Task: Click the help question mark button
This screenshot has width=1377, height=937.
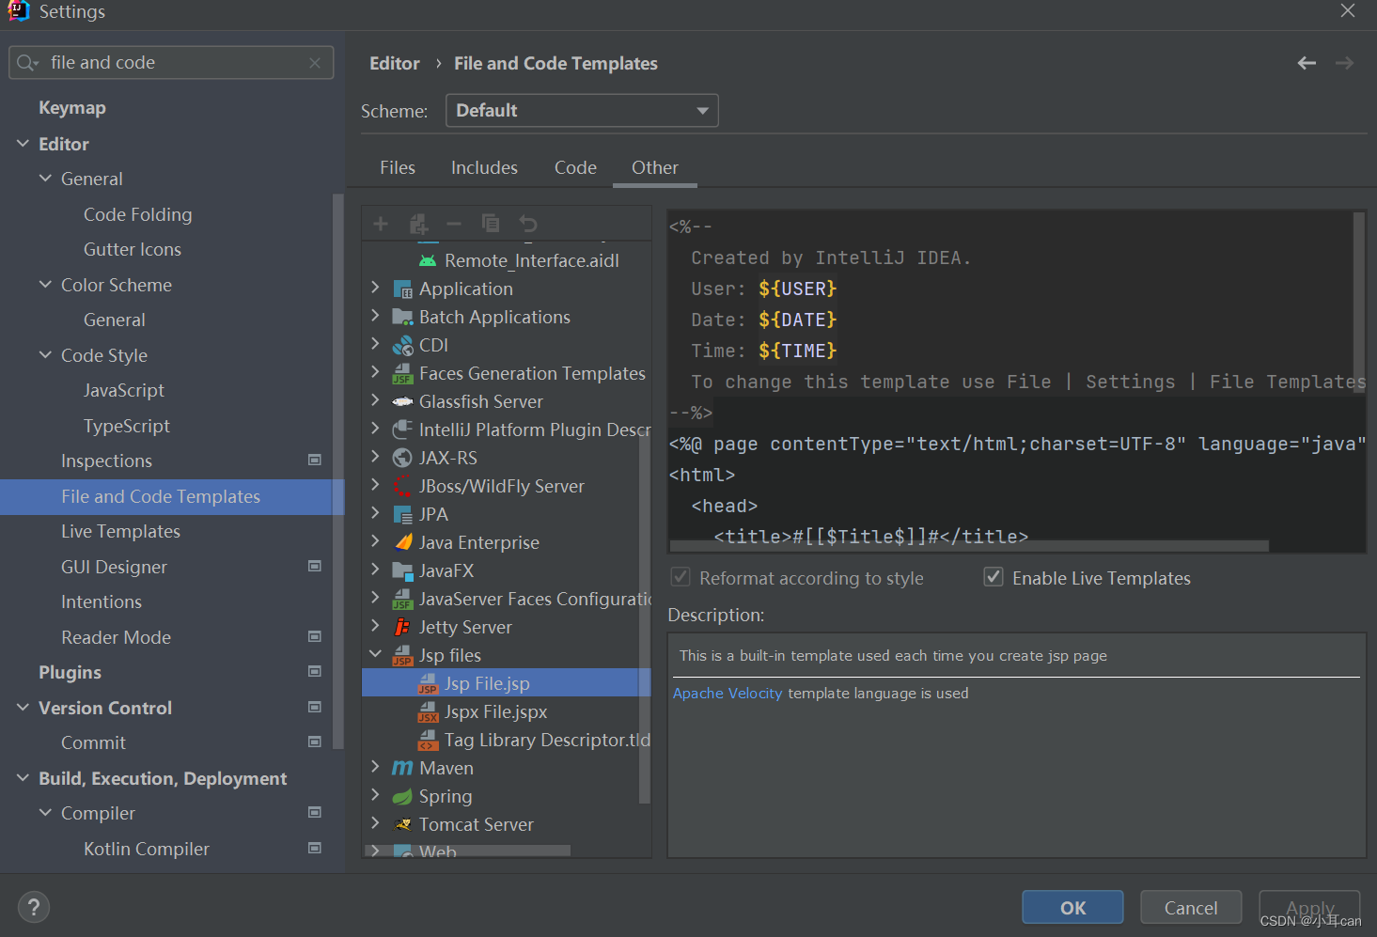Action: coord(34,907)
